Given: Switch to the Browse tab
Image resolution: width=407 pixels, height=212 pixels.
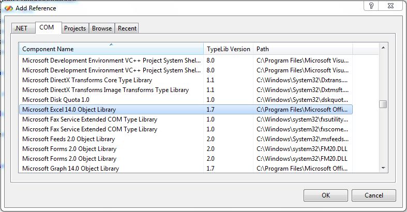Looking at the screenshot, I should pyautogui.click(x=102, y=28).
